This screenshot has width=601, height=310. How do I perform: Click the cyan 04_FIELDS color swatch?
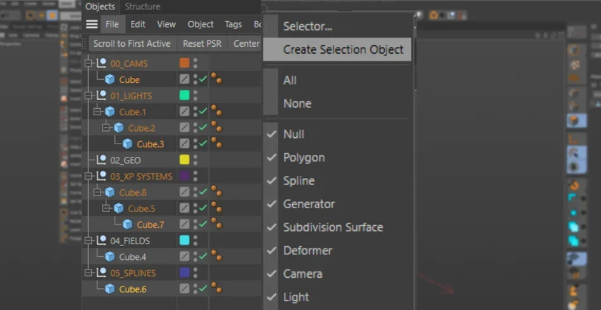coord(184,240)
